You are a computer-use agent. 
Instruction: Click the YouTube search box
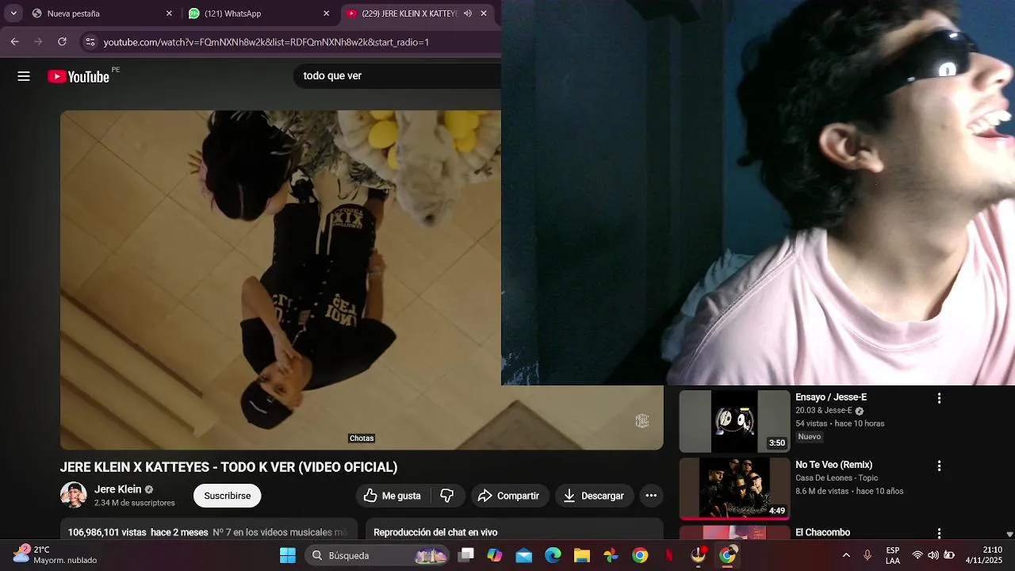[396, 76]
